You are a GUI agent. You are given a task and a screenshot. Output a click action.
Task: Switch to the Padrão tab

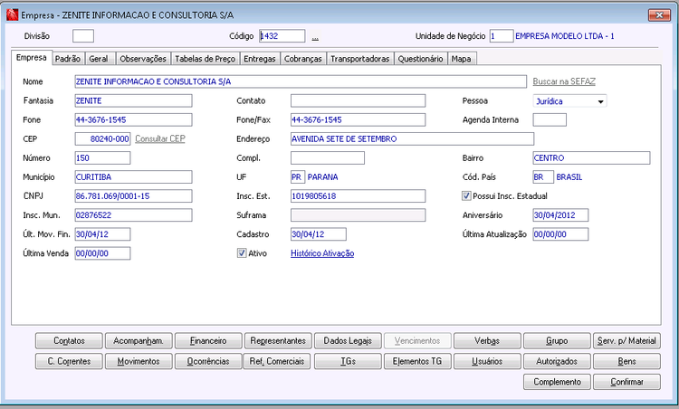pos(68,59)
